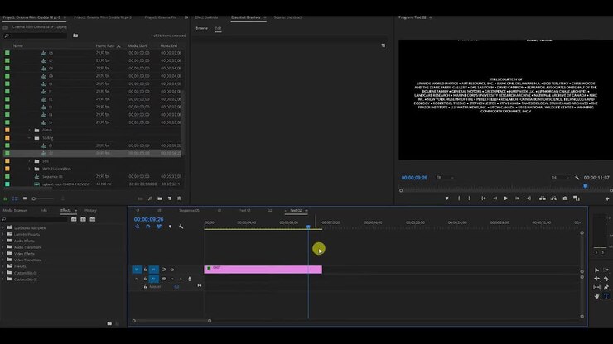
Task: Toggle A1 track lock
Action: [x=146, y=279]
